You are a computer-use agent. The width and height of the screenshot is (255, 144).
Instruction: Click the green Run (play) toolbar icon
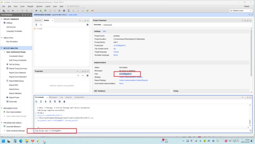pos(41,11)
